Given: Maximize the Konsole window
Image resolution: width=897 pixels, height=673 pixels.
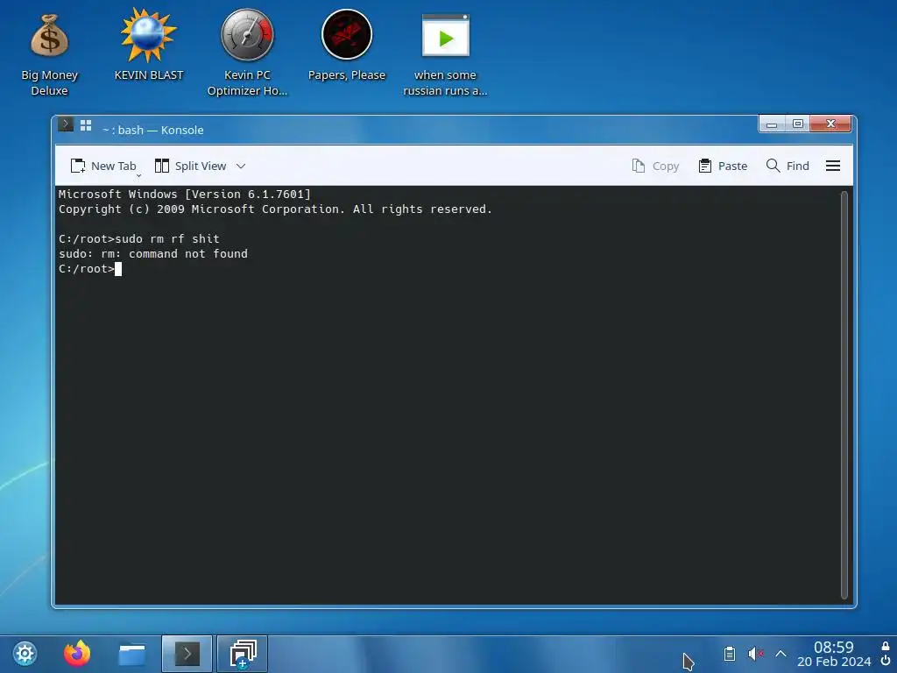Looking at the screenshot, I should point(798,124).
